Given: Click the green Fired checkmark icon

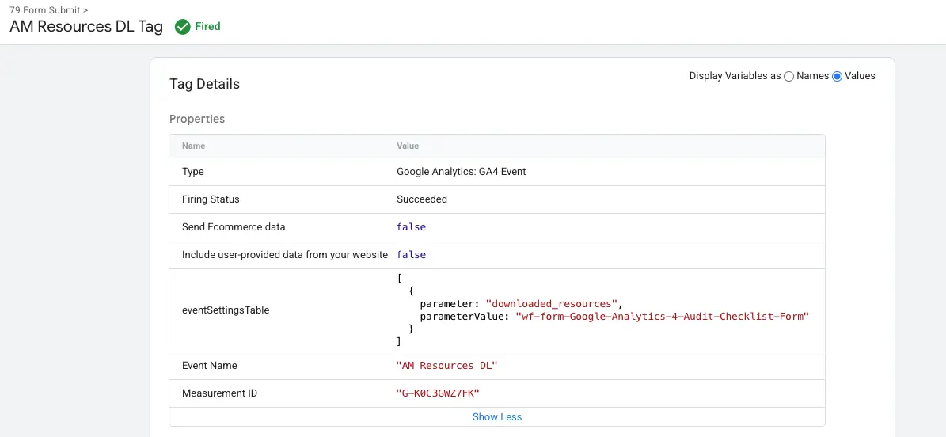Looking at the screenshot, I should point(182,27).
